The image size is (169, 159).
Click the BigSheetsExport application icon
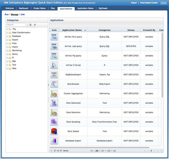tap(54, 75)
